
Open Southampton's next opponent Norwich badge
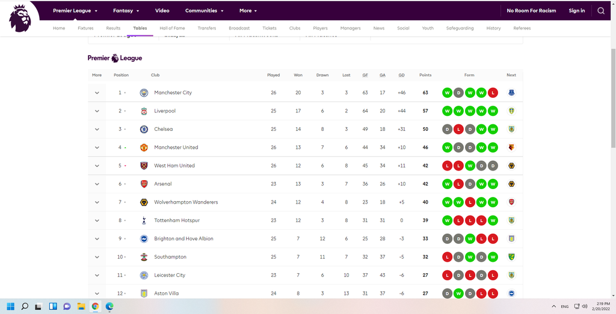[511, 257]
